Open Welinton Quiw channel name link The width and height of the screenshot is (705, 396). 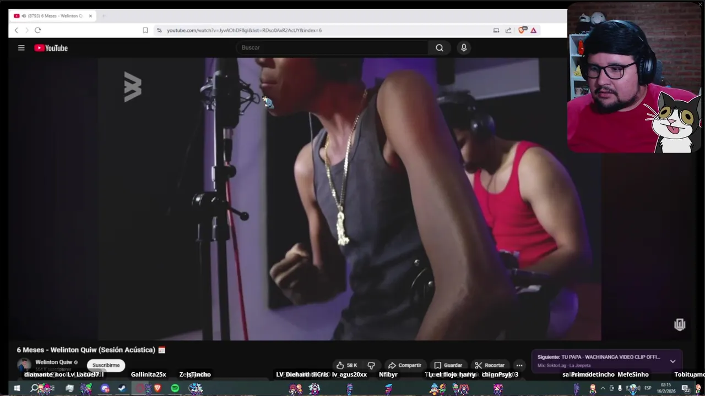[54, 362]
